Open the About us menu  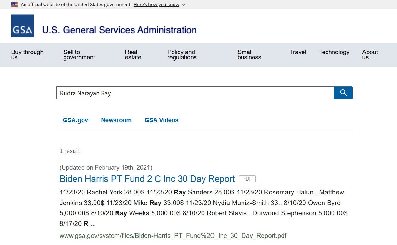click(370, 54)
